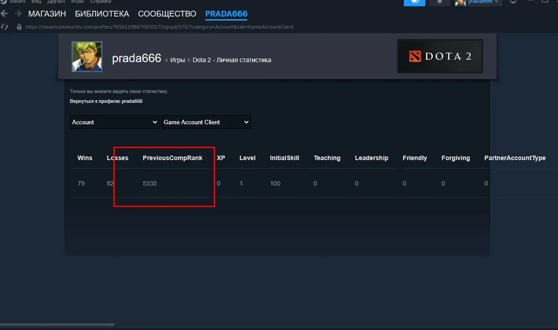Click the PreviousCompRank column header

[x=173, y=158]
